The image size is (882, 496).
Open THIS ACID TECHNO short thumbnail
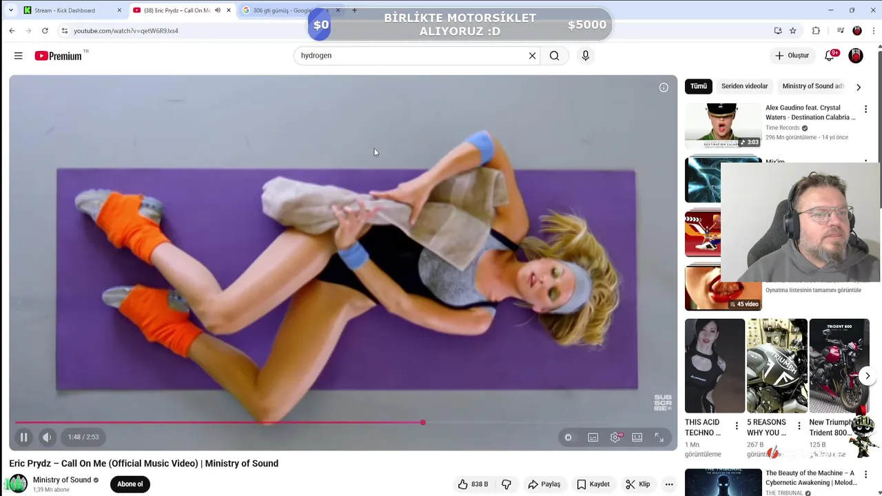click(715, 365)
